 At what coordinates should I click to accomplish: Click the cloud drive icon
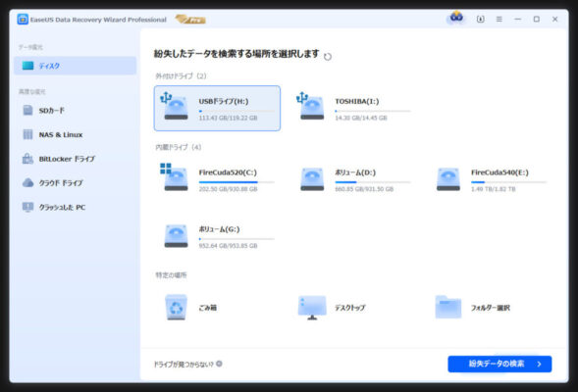(28, 182)
